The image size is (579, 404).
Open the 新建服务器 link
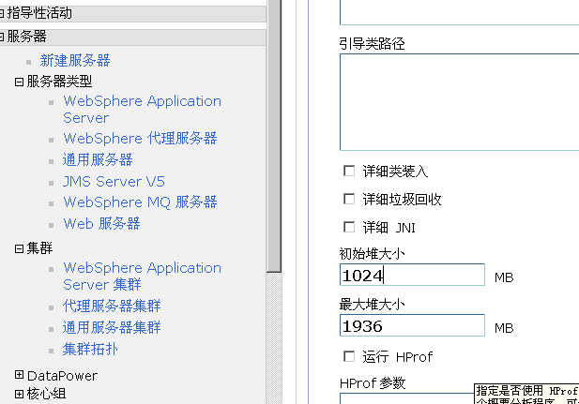(75, 60)
